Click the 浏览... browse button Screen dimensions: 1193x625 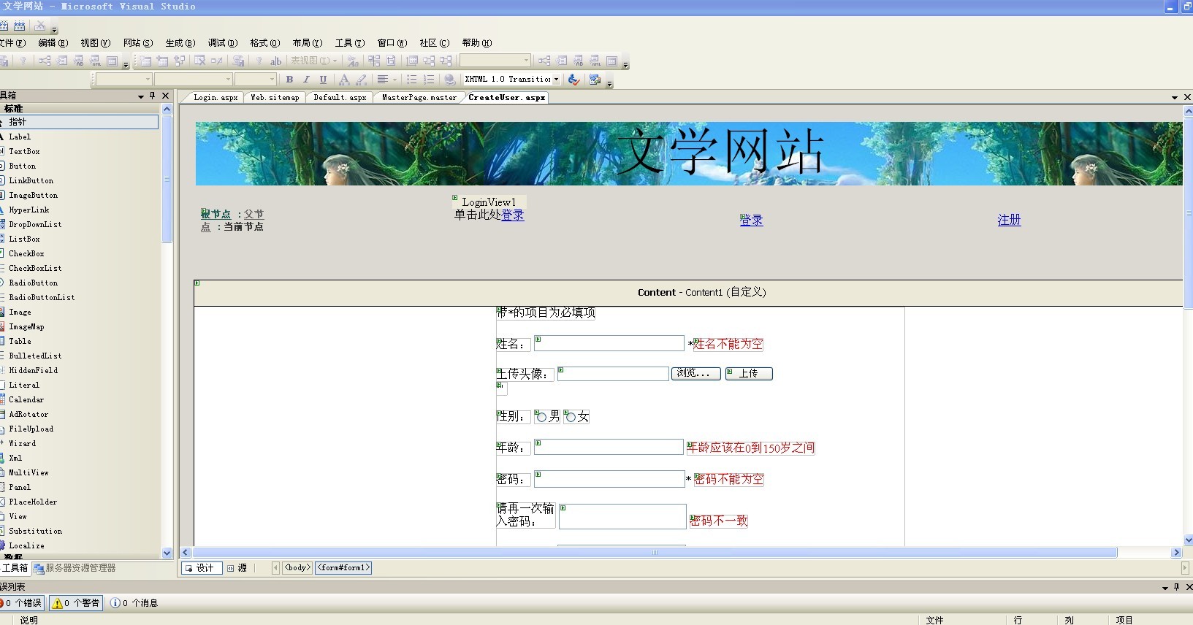click(x=695, y=373)
